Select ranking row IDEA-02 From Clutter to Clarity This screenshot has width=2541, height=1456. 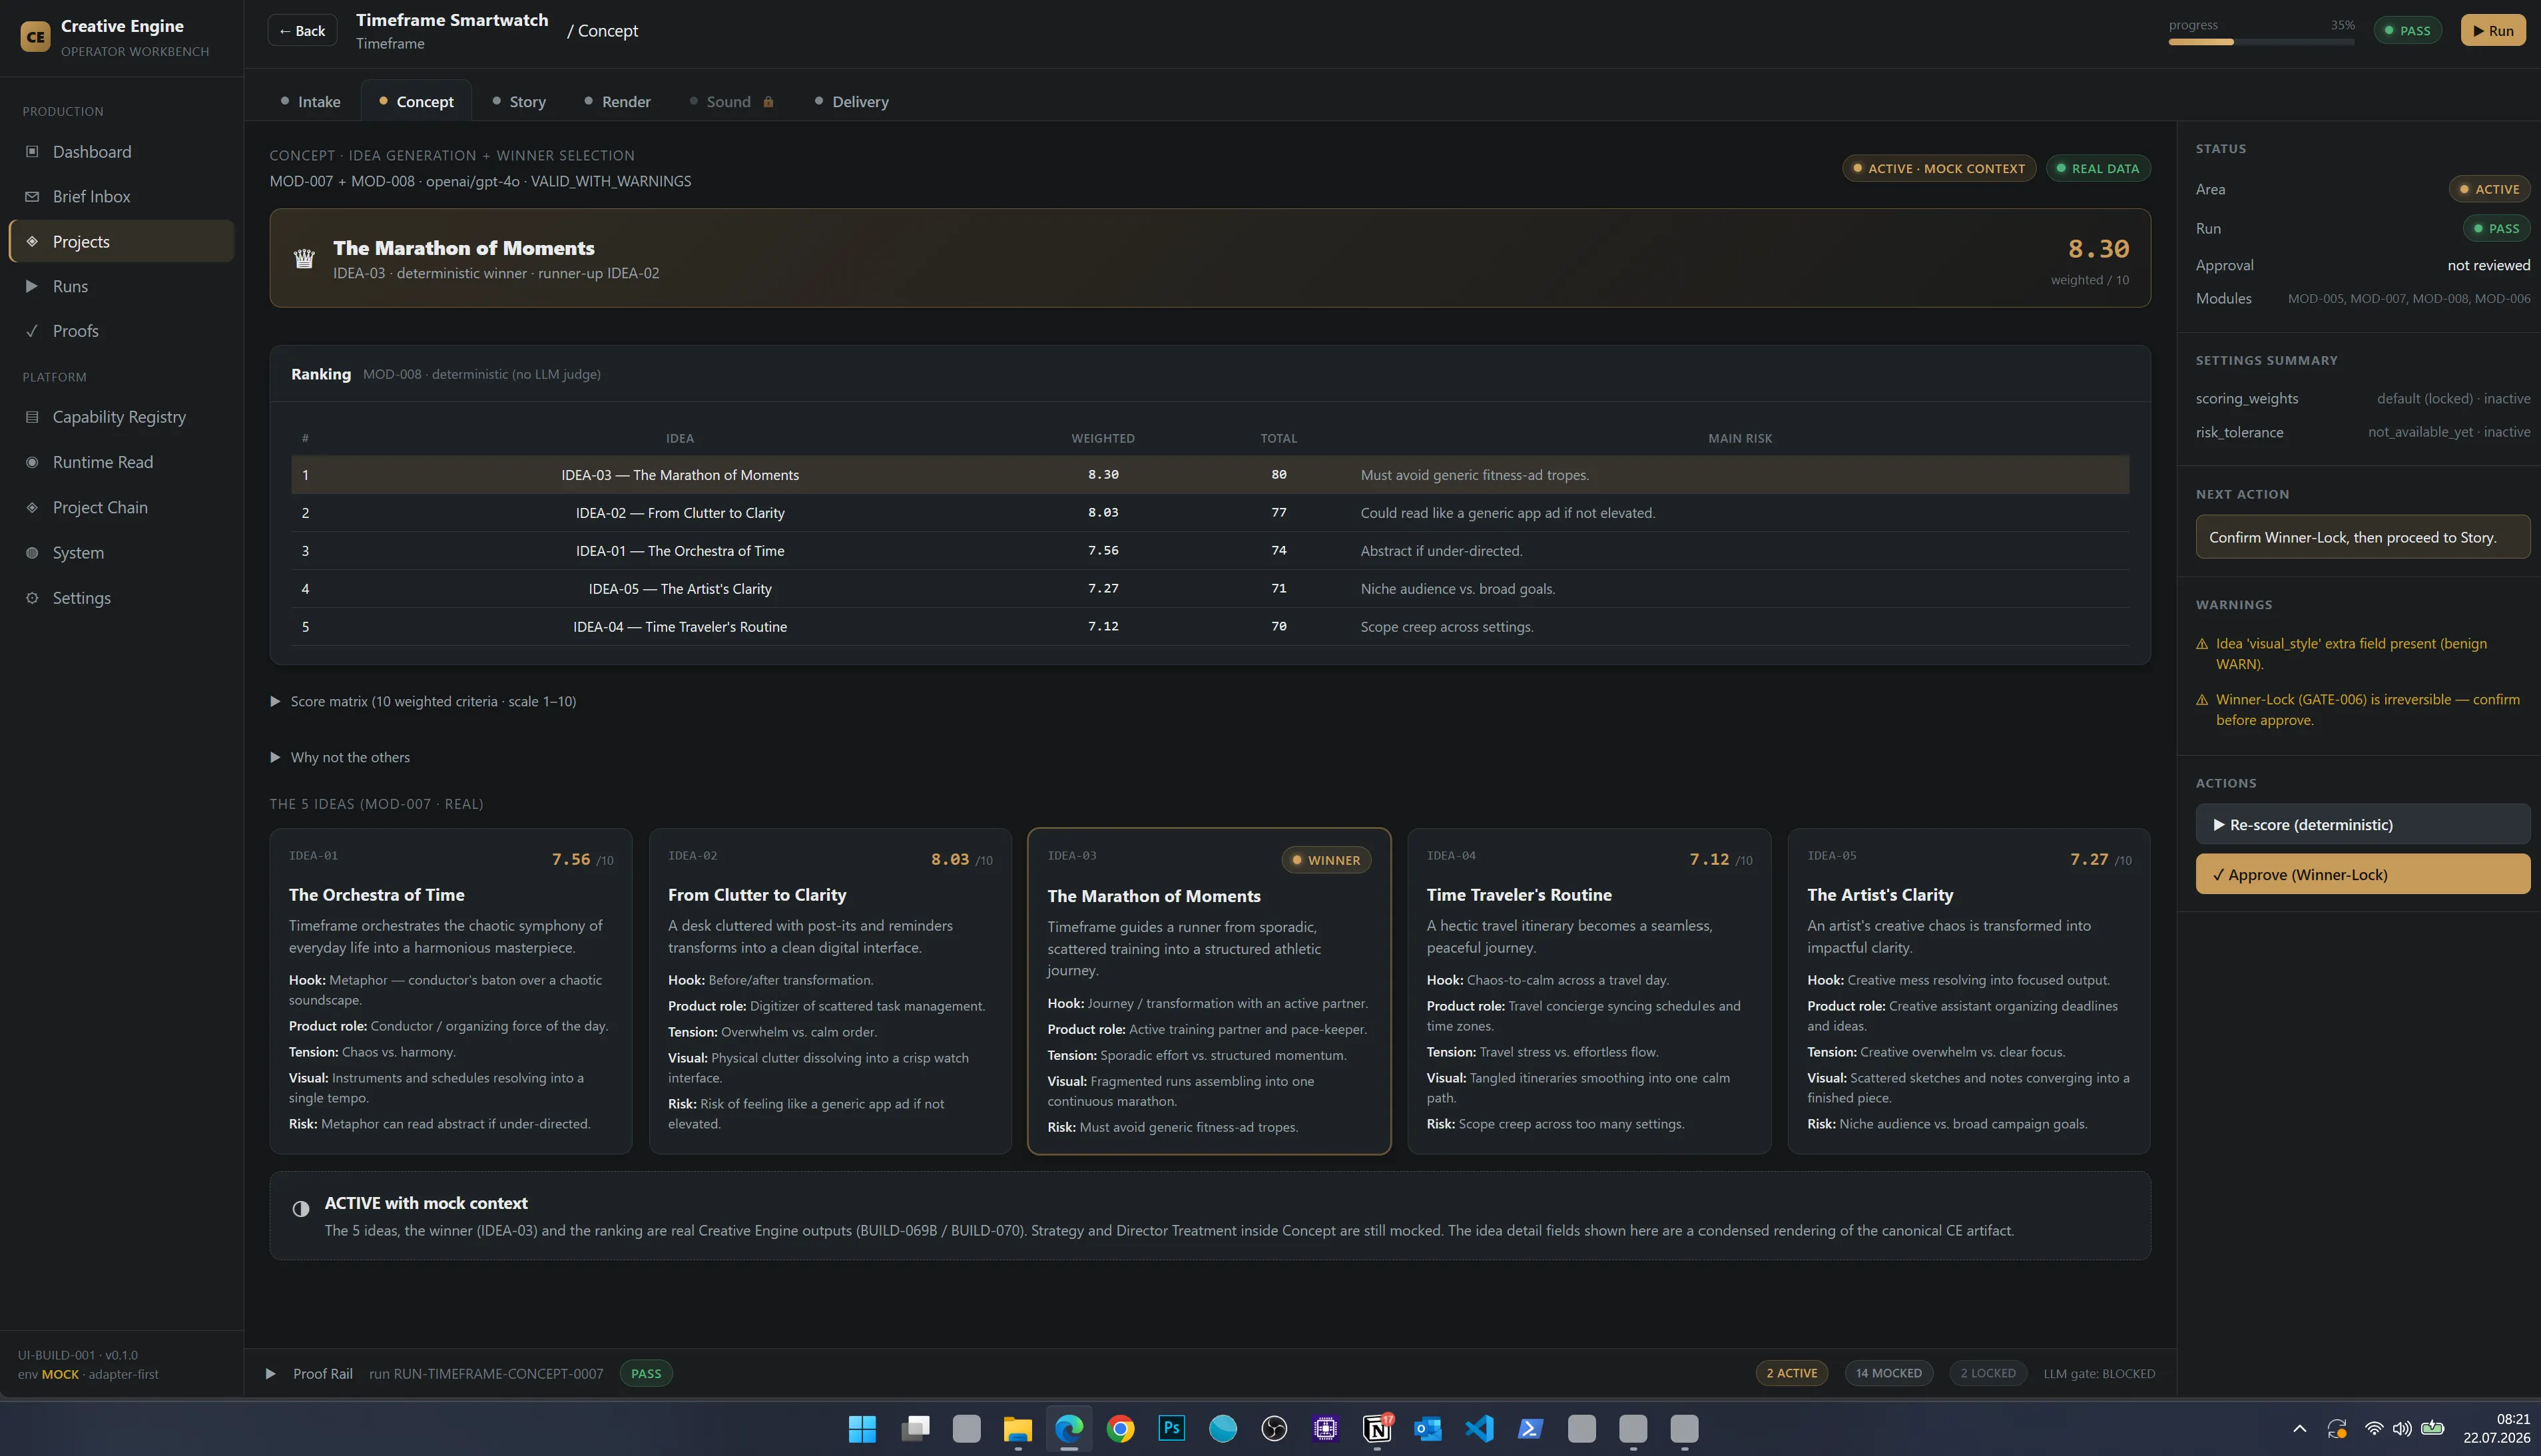(x=1210, y=512)
